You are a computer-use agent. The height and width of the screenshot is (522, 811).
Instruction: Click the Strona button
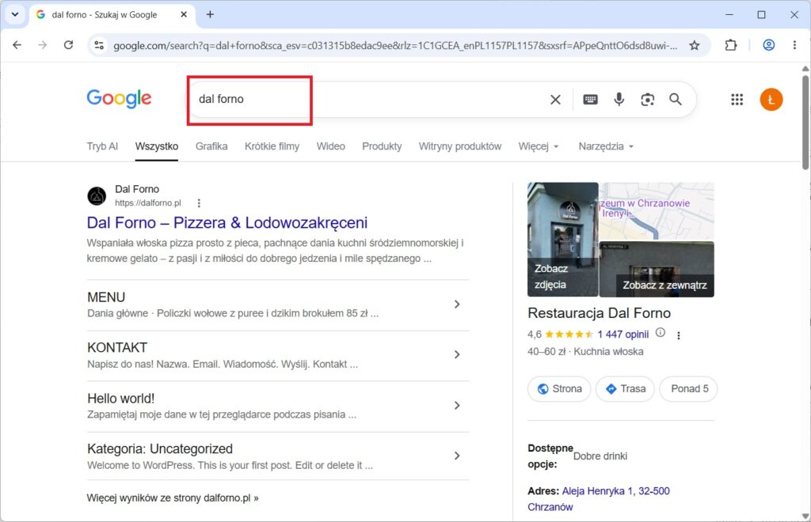click(559, 389)
